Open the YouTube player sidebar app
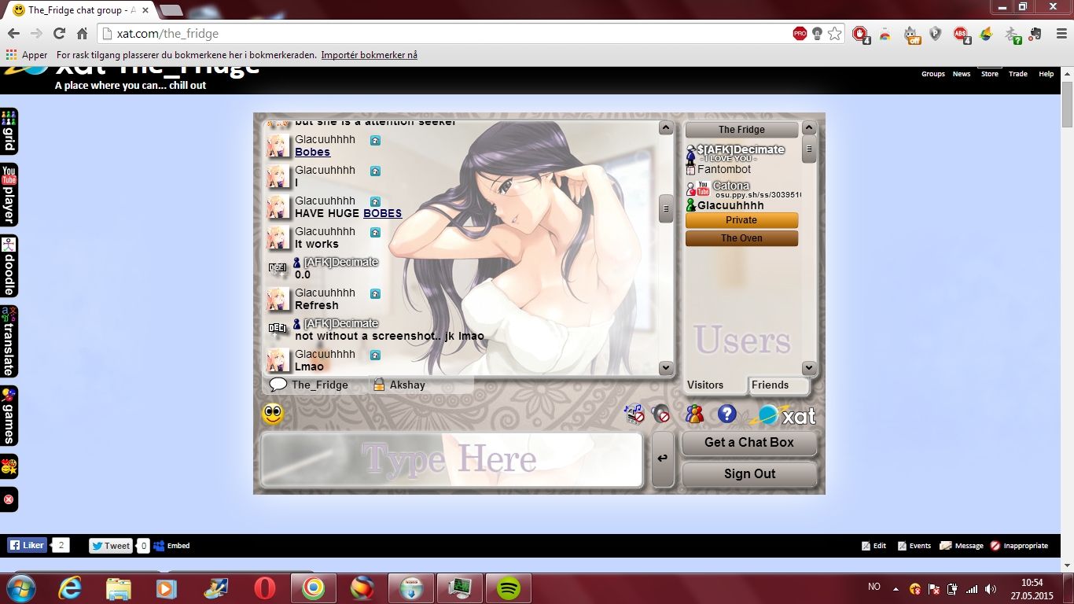 9,194
